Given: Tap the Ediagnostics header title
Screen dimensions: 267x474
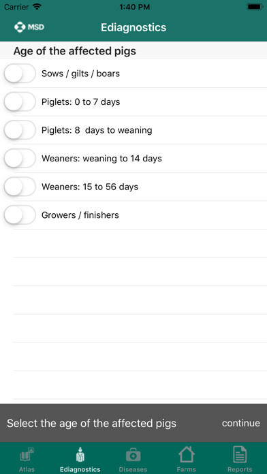Looking at the screenshot, I should pos(133,27).
